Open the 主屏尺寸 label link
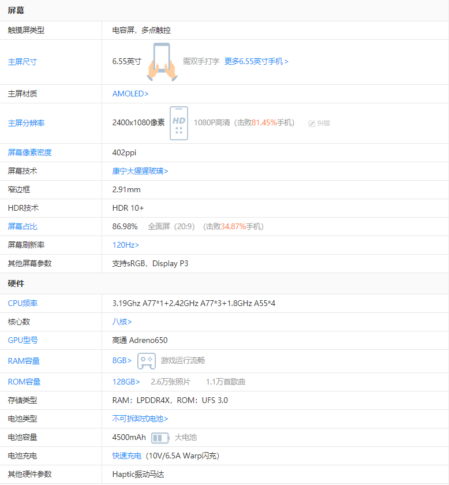Screen dimensions: 449x485 23,62
